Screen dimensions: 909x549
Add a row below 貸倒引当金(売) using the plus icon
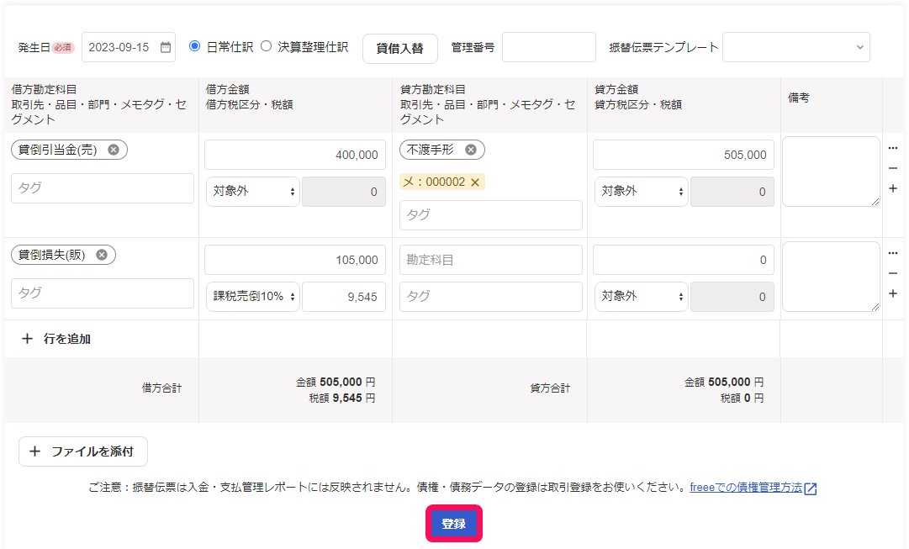893,188
